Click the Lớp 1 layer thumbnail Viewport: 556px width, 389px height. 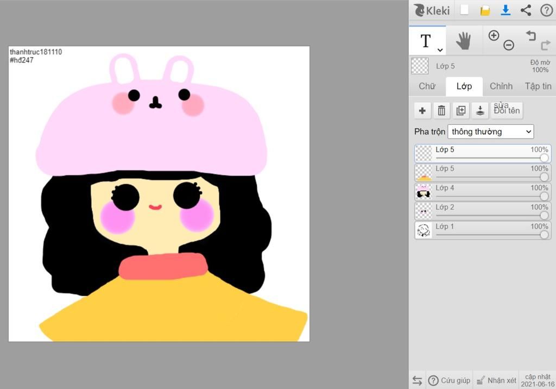coord(424,230)
